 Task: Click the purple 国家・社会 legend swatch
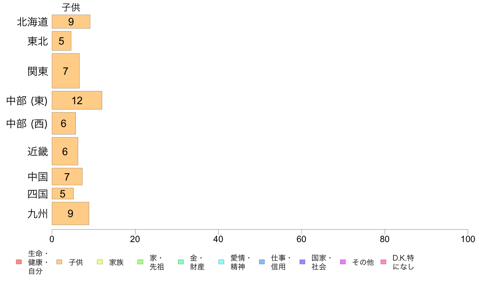pos(302,262)
